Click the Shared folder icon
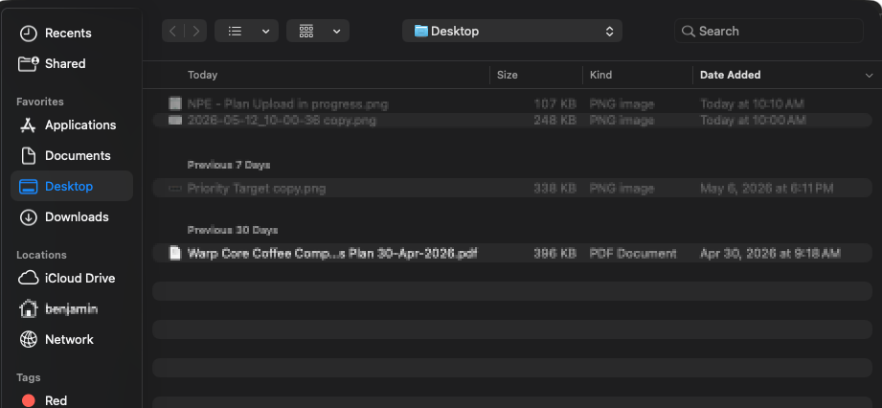882x408 pixels. [28, 63]
